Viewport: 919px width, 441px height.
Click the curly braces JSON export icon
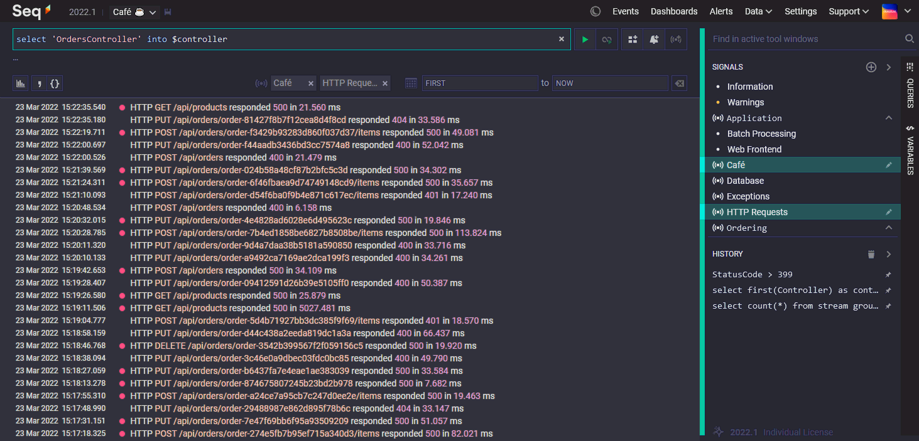(55, 83)
